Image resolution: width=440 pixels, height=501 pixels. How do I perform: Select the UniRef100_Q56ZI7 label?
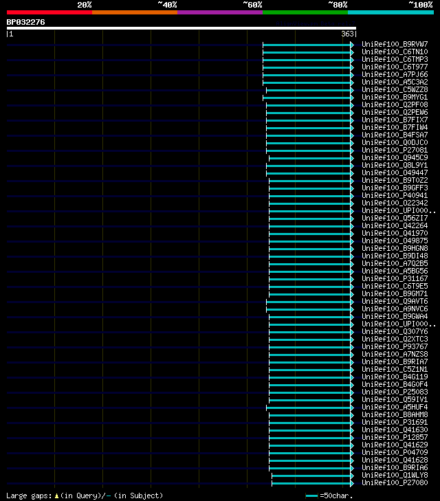pyautogui.click(x=395, y=219)
